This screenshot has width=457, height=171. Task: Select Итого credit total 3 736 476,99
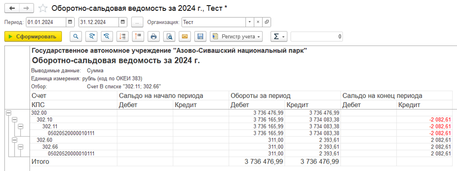(313, 162)
